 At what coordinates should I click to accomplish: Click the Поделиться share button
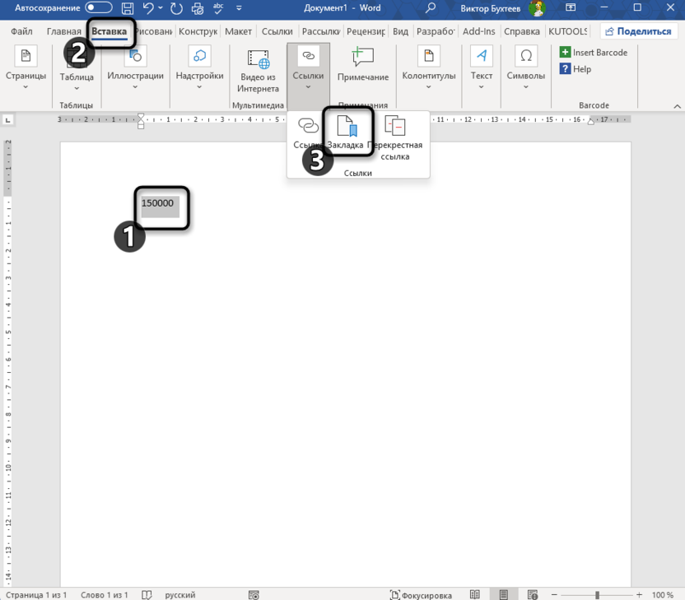pyautogui.click(x=637, y=31)
